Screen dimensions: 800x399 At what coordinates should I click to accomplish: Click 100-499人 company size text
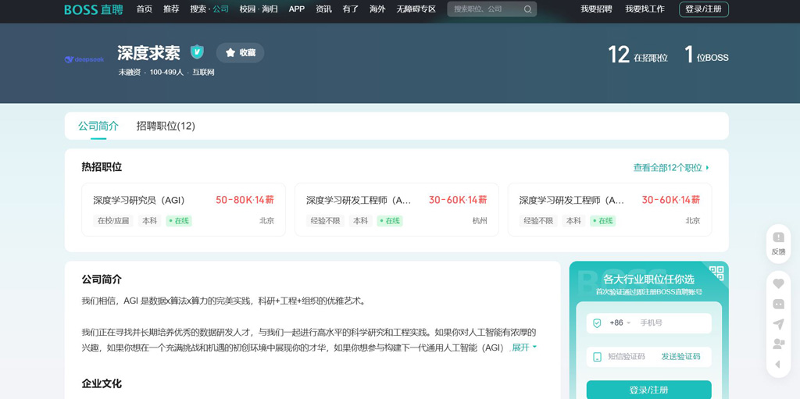[x=166, y=73]
